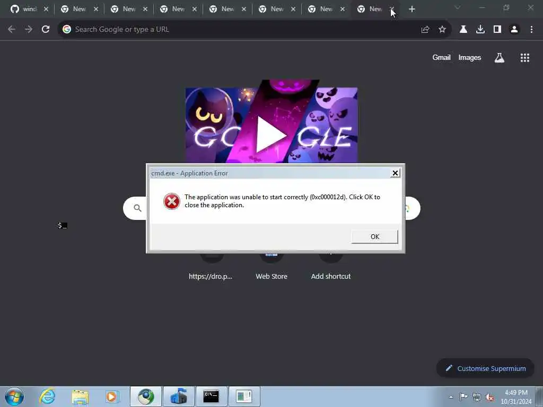Open the tab search chevron
The width and height of the screenshot is (543, 407).
coord(458,7)
